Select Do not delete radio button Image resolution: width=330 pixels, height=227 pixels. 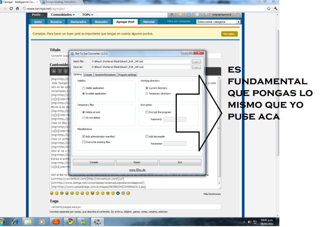pyautogui.click(x=83, y=118)
